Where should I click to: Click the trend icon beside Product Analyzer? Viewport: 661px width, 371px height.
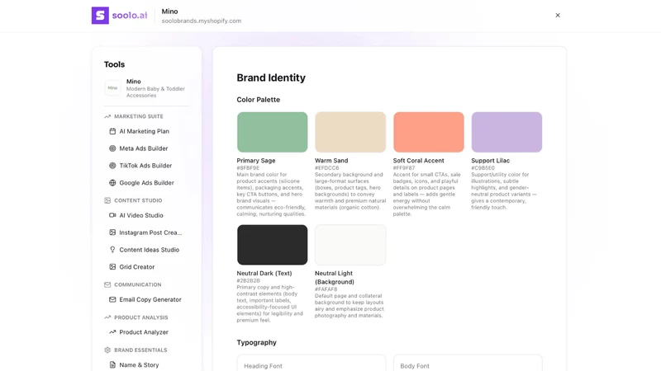click(112, 332)
